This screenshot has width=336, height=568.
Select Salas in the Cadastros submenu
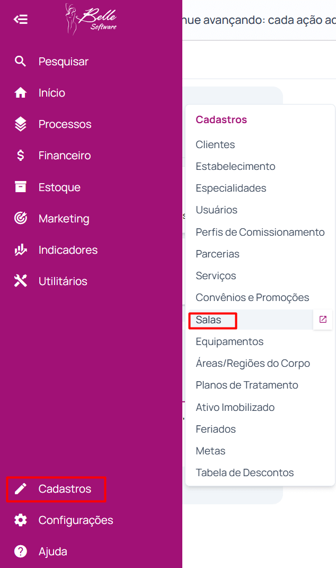point(208,320)
